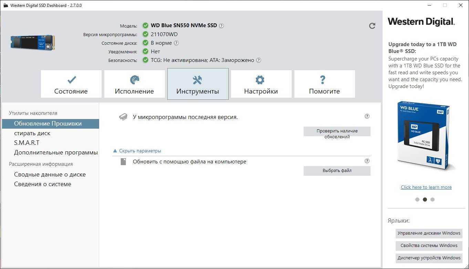The height and width of the screenshot is (269, 469).
Task: Click the WD Blue SN550 drive image
Action: 32,42
